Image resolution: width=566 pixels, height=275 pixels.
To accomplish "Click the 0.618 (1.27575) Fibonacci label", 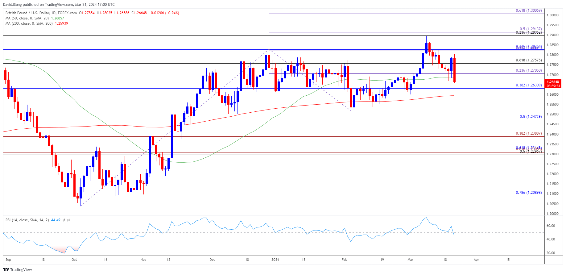I will 529,60.
